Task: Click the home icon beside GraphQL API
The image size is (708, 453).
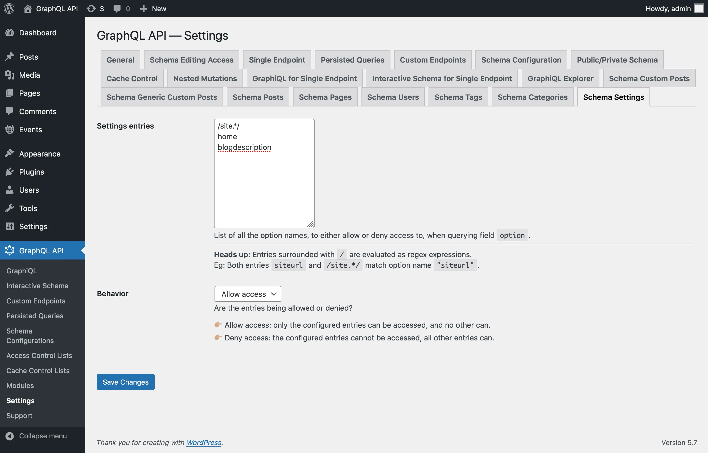Action: [x=28, y=9]
